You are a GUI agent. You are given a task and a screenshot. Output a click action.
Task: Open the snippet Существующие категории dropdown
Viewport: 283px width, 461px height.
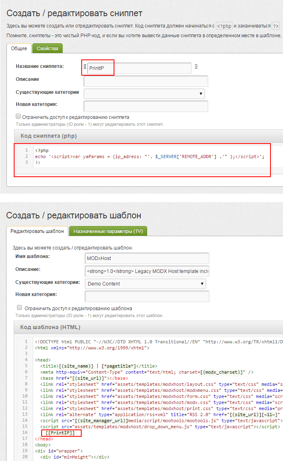click(x=144, y=94)
